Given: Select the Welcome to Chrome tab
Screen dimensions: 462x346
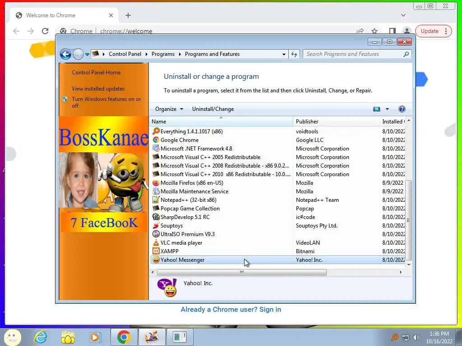Looking at the screenshot, I should click(64, 15).
